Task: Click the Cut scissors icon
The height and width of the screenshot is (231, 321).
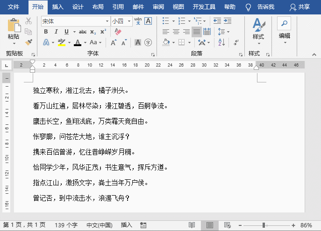Action: click(29, 21)
